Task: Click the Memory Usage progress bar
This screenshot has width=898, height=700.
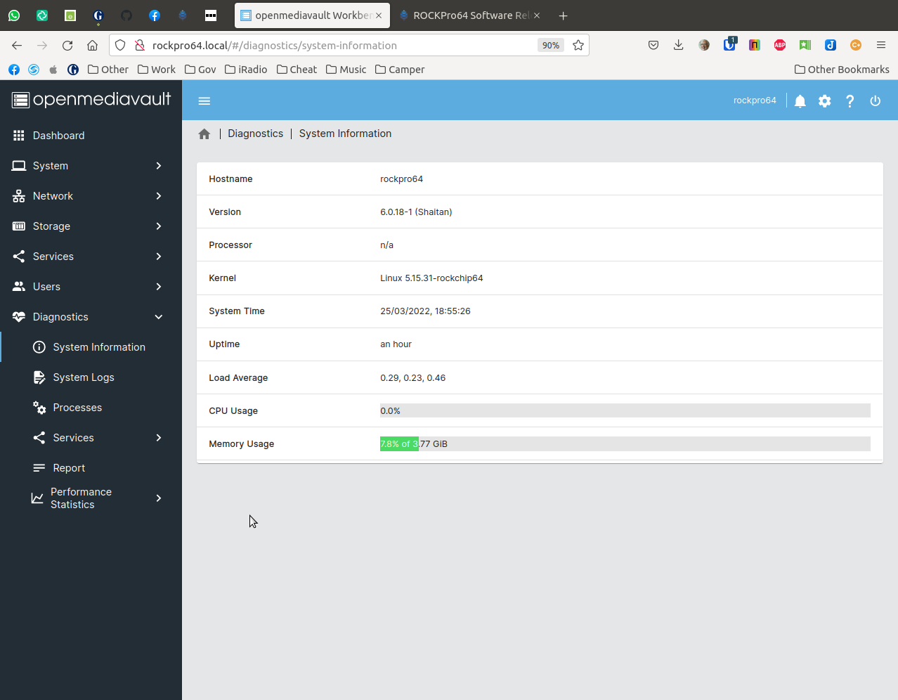Action: pos(625,444)
